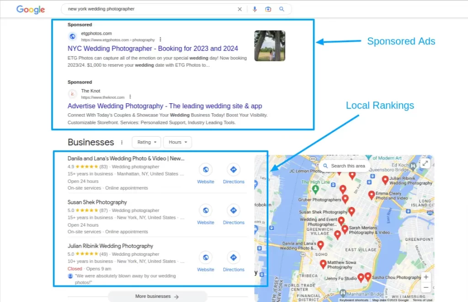
Task: Zoom in the map with plus button
Action: (x=426, y=277)
